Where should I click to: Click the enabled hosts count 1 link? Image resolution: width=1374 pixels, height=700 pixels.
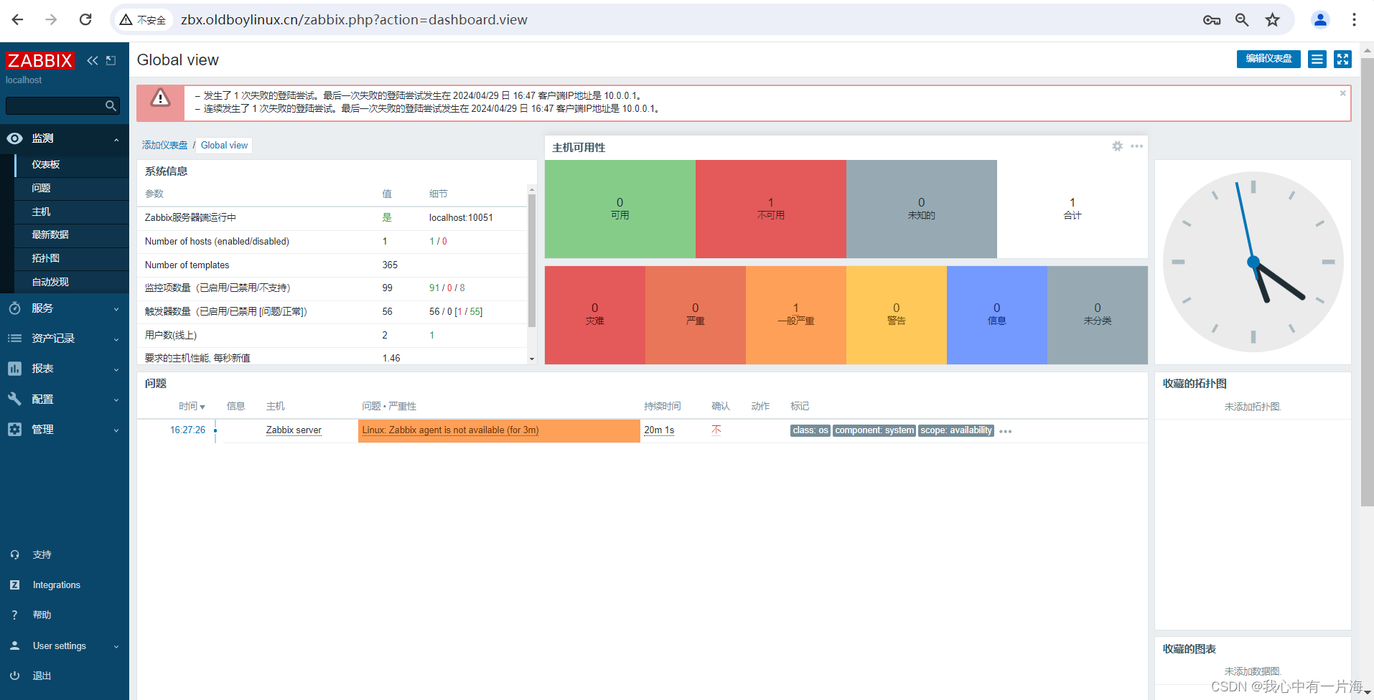431,241
